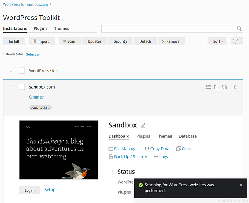The height and width of the screenshot is (203, 249).
Task: Open the Sort dropdown
Action: tap(217, 41)
